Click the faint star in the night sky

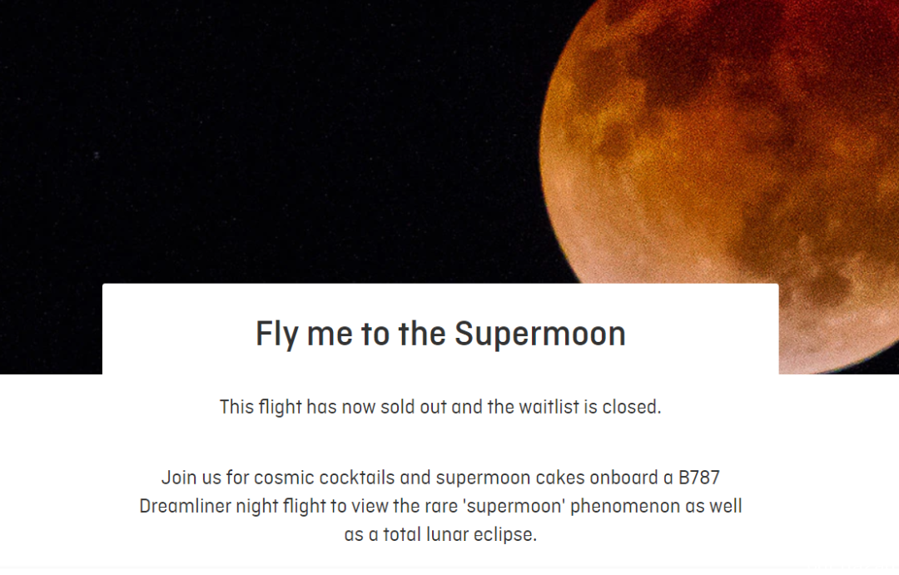[97, 155]
